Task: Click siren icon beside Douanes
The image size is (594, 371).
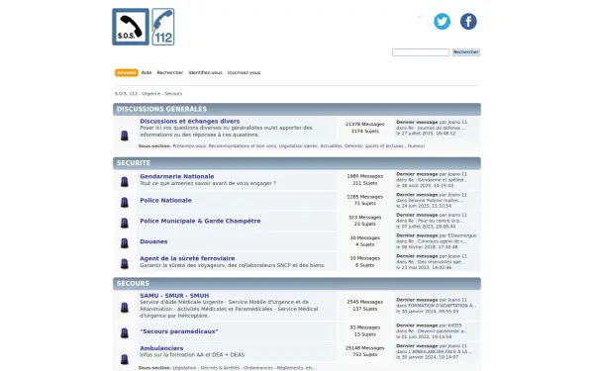Action: coord(125,243)
